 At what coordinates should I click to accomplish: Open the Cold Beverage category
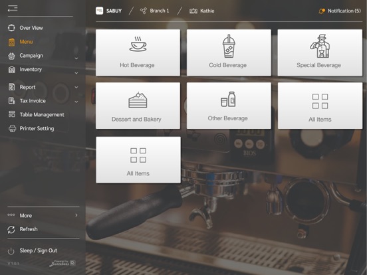[229, 52]
